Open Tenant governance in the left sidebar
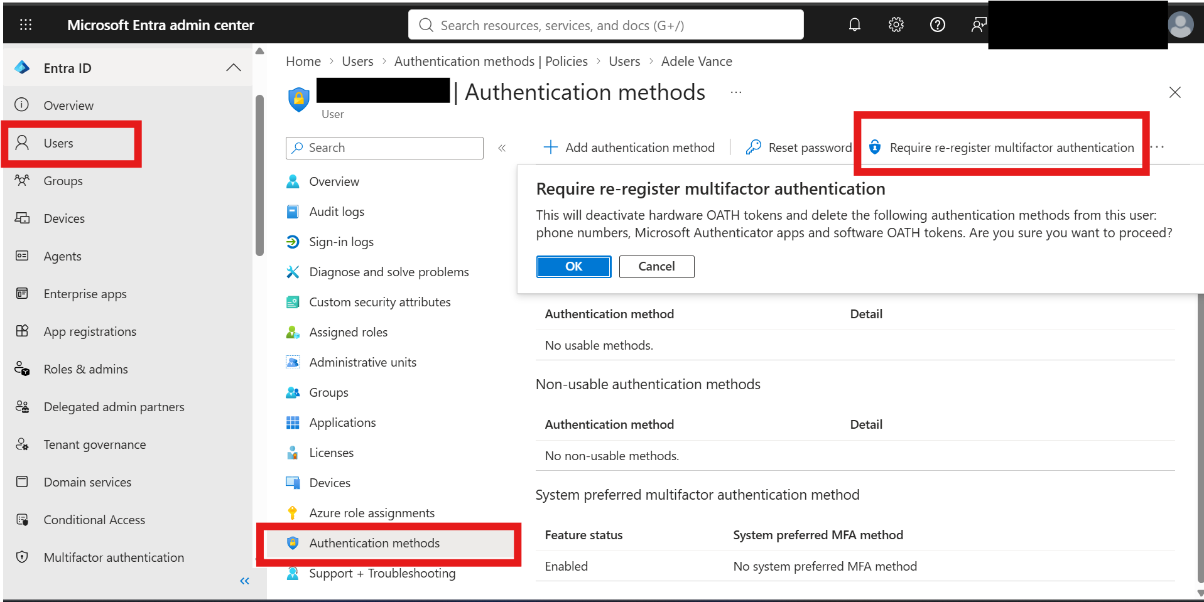 94,444
